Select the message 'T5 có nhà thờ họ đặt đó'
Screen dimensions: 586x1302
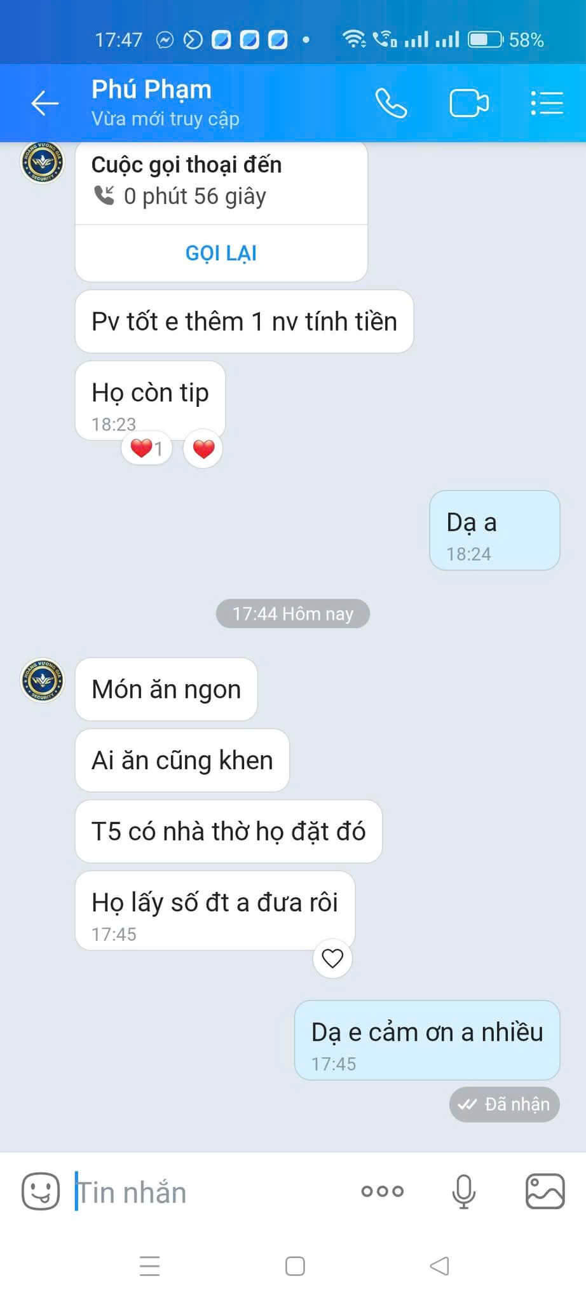point(229,832)
